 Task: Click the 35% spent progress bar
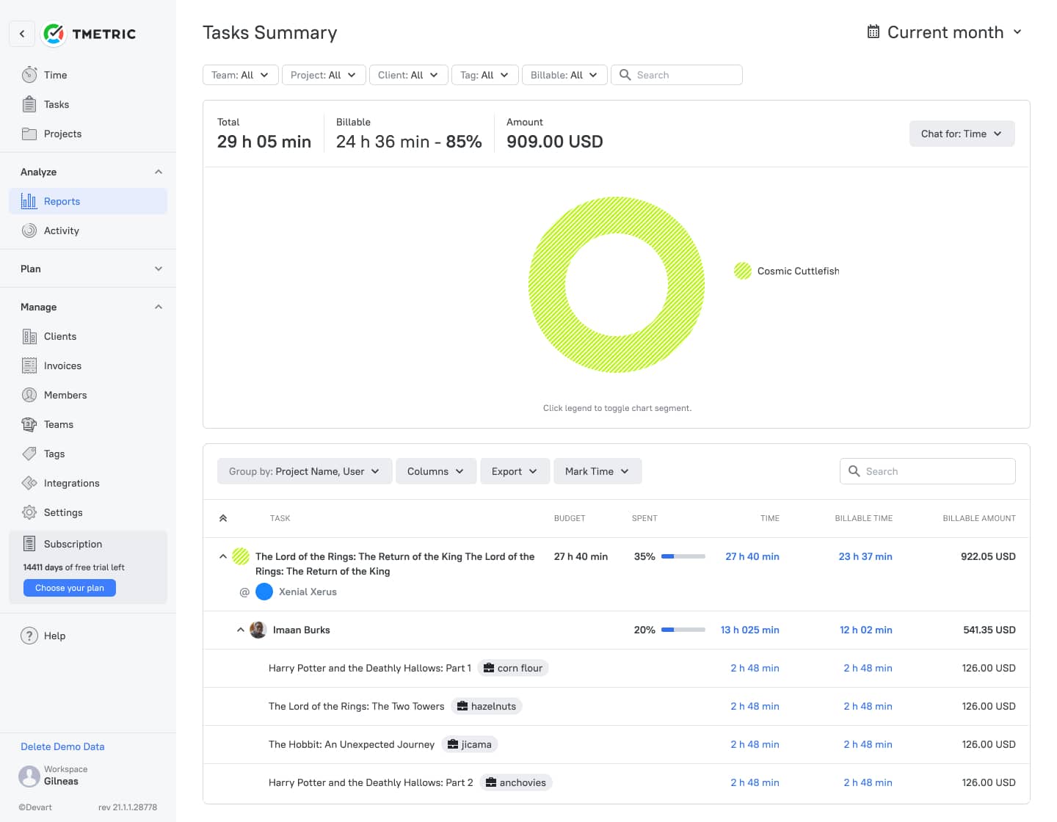tap(682, 556)
